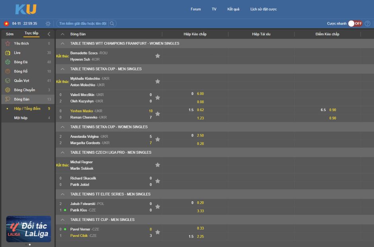Click the Bóng Rổ basketball icon
This screenshot has width=374, height=247.
[8, 71]
